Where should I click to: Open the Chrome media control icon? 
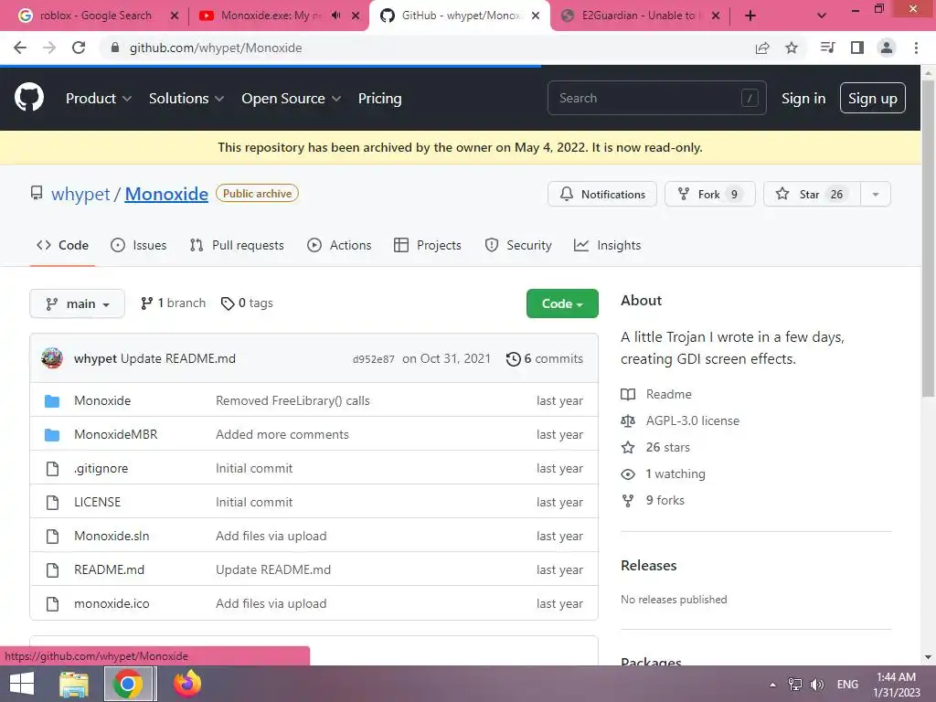827,48
